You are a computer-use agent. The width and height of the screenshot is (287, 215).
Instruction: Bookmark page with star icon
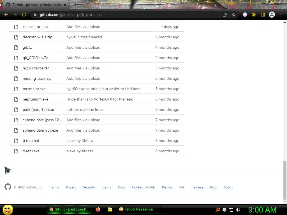click(234, 15)
